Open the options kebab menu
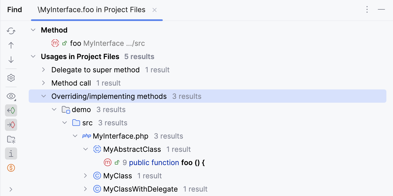The image size is (393, 196). coord(367,9)
